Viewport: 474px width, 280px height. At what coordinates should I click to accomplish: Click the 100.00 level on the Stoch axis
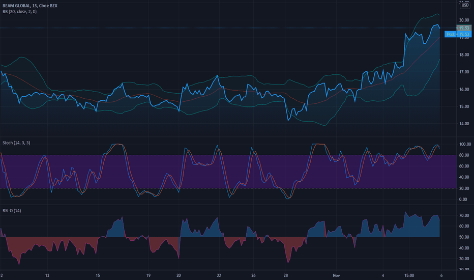click(x=465, y=144)
